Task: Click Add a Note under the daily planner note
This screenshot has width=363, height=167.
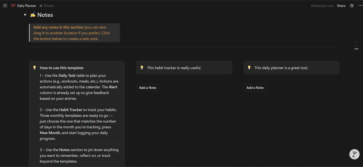Action: pyautogui.click(x=255, y=88)
